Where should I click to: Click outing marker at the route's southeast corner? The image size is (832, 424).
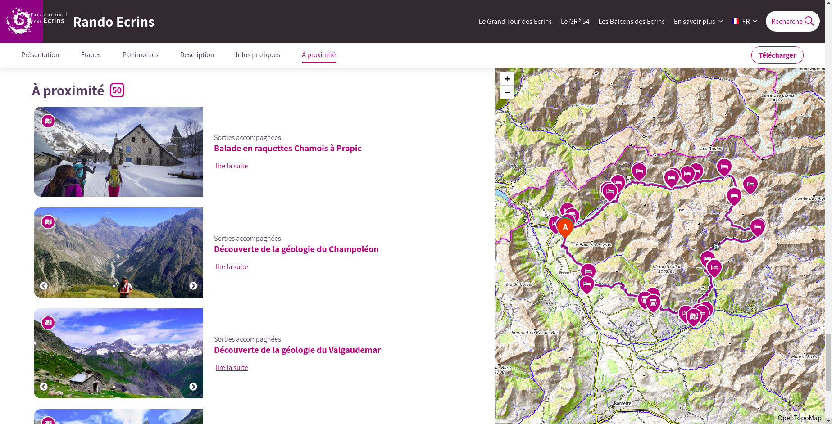tap(694, 317)
